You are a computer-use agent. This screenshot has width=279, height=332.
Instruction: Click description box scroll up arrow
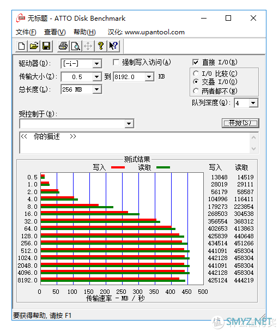click(x=253, y=137)
